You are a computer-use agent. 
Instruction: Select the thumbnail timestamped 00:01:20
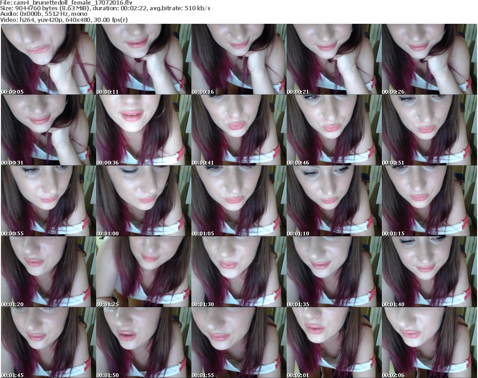48,272
